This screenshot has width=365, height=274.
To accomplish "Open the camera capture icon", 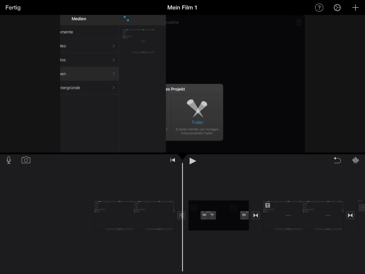I will [26, 160].
